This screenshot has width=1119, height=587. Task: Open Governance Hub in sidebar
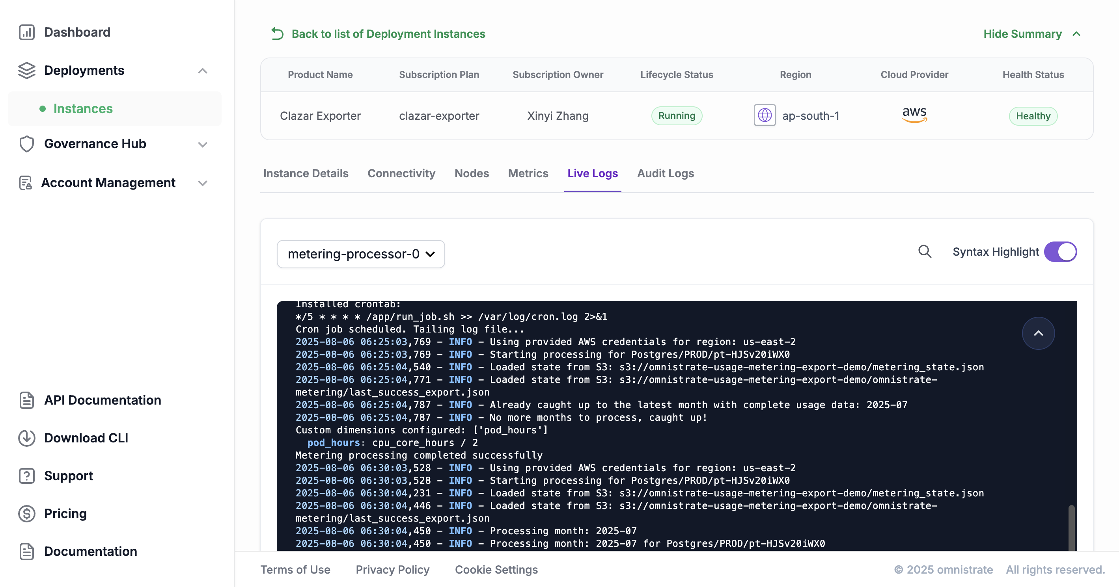(x=95, y=144)
